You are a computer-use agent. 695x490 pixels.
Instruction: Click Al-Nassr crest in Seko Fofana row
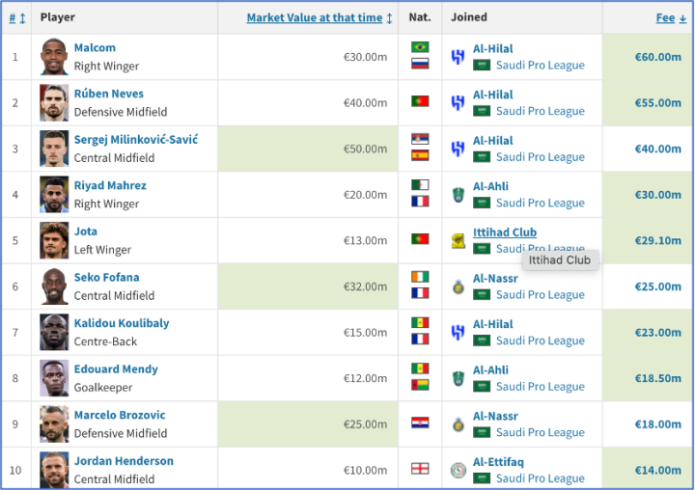point(458,286)
